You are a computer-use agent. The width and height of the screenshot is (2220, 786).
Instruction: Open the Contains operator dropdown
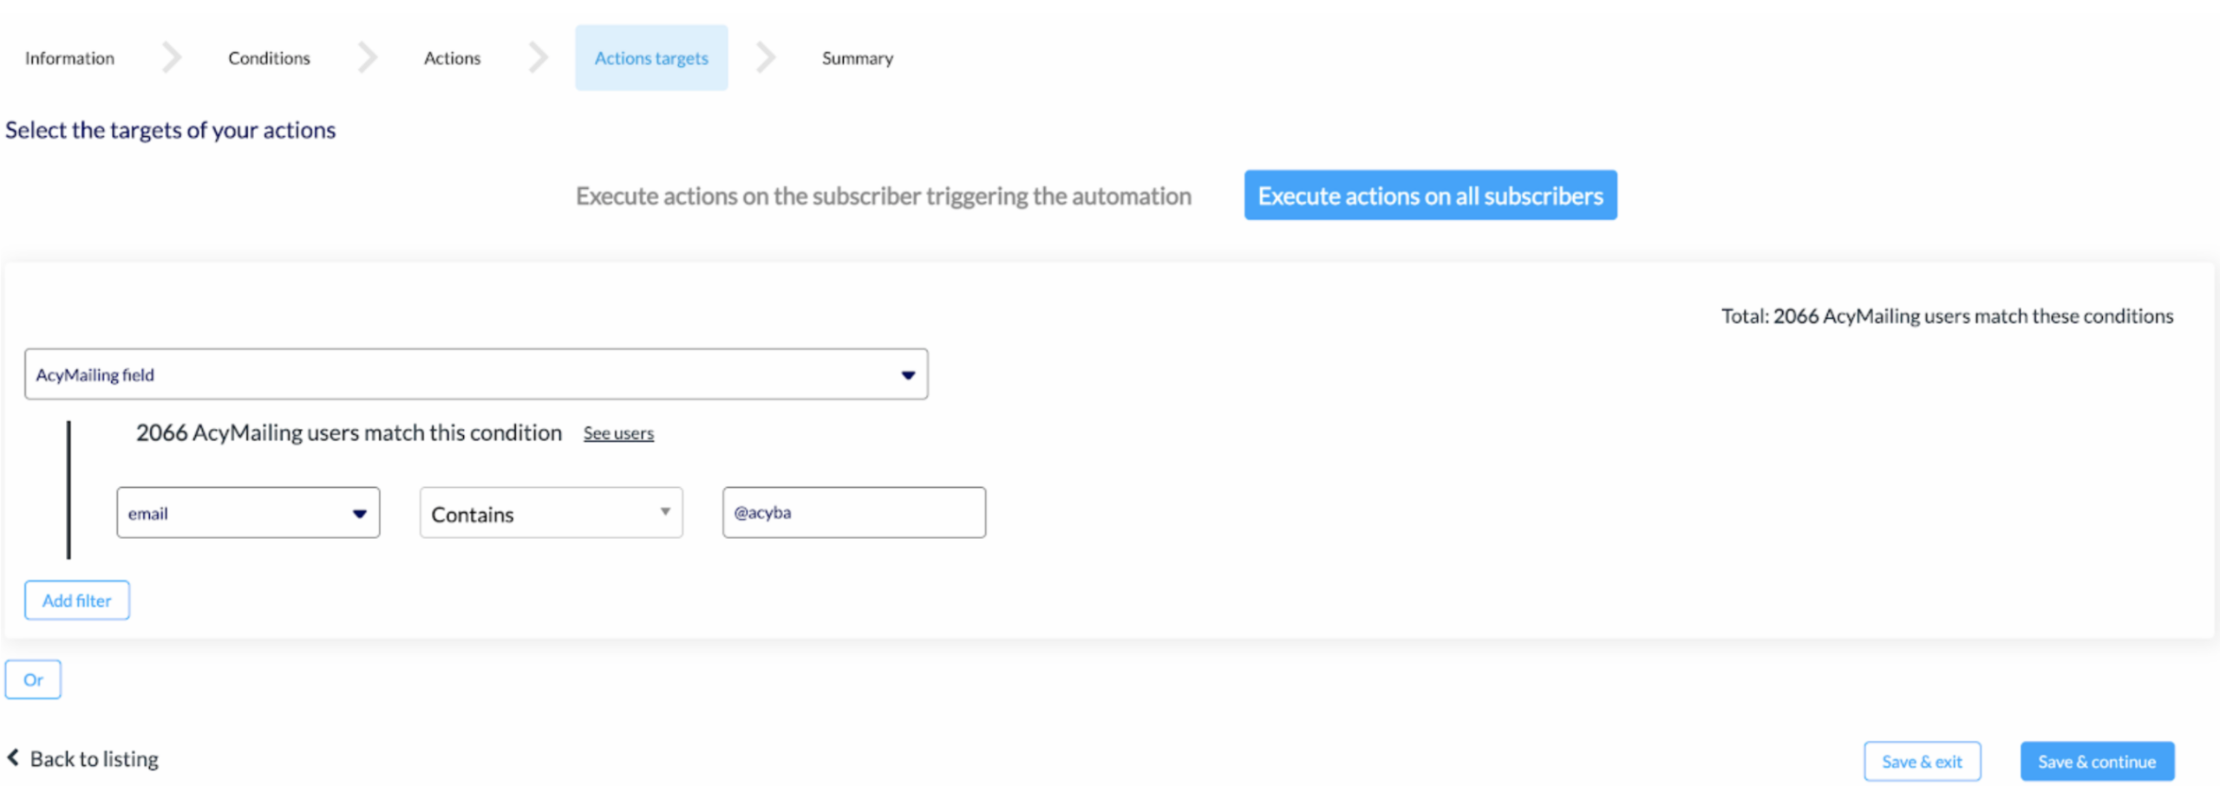tap(551, 513)
